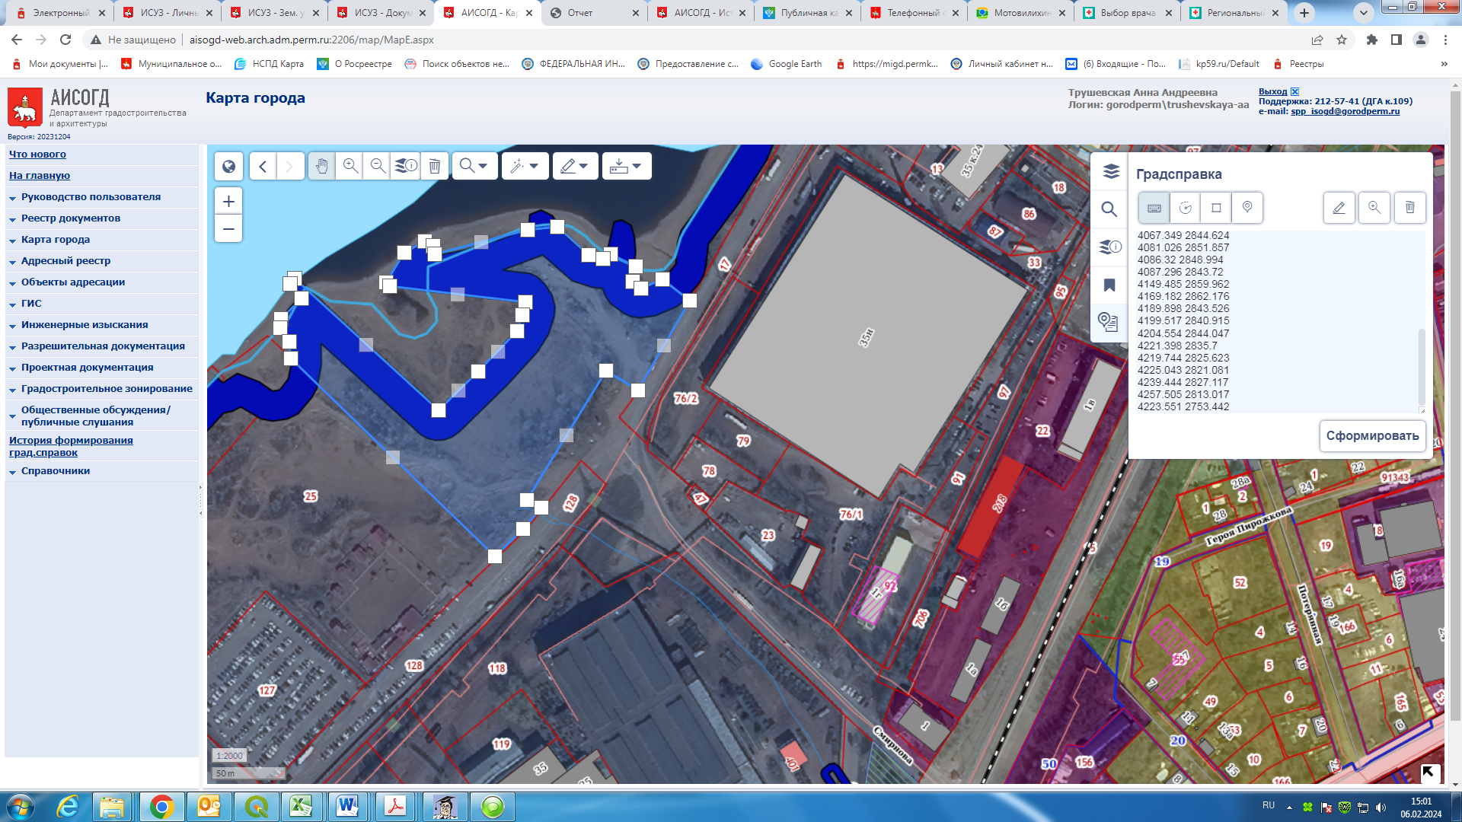Click inside the coordinates text area

pos(1277,321)
